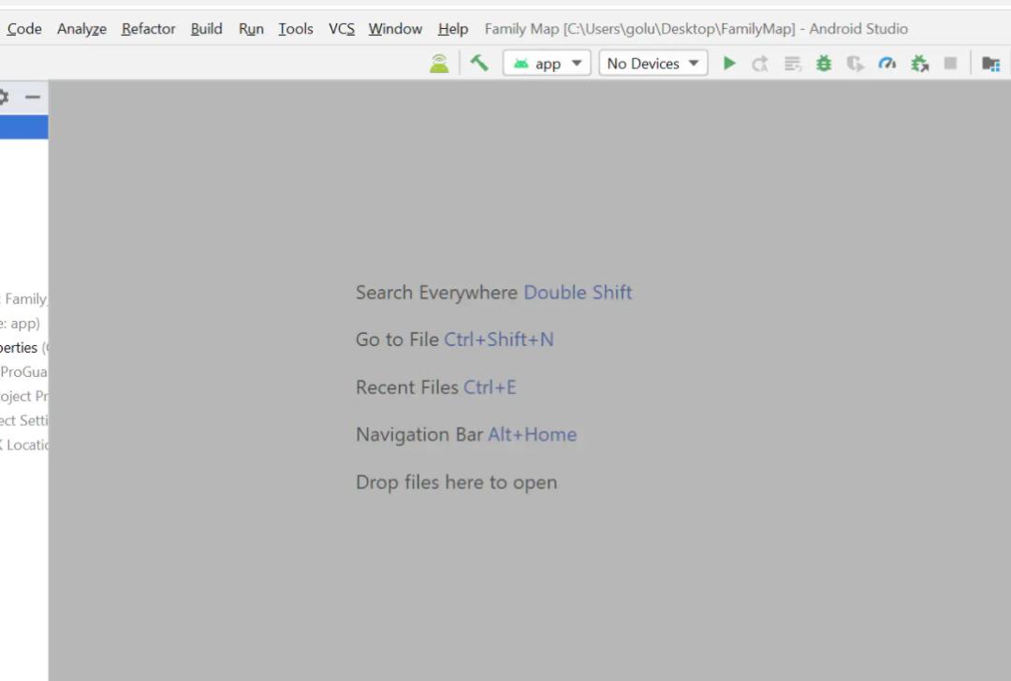
Task: Hide the Project panel with minus icon
Action: point(32,97)
